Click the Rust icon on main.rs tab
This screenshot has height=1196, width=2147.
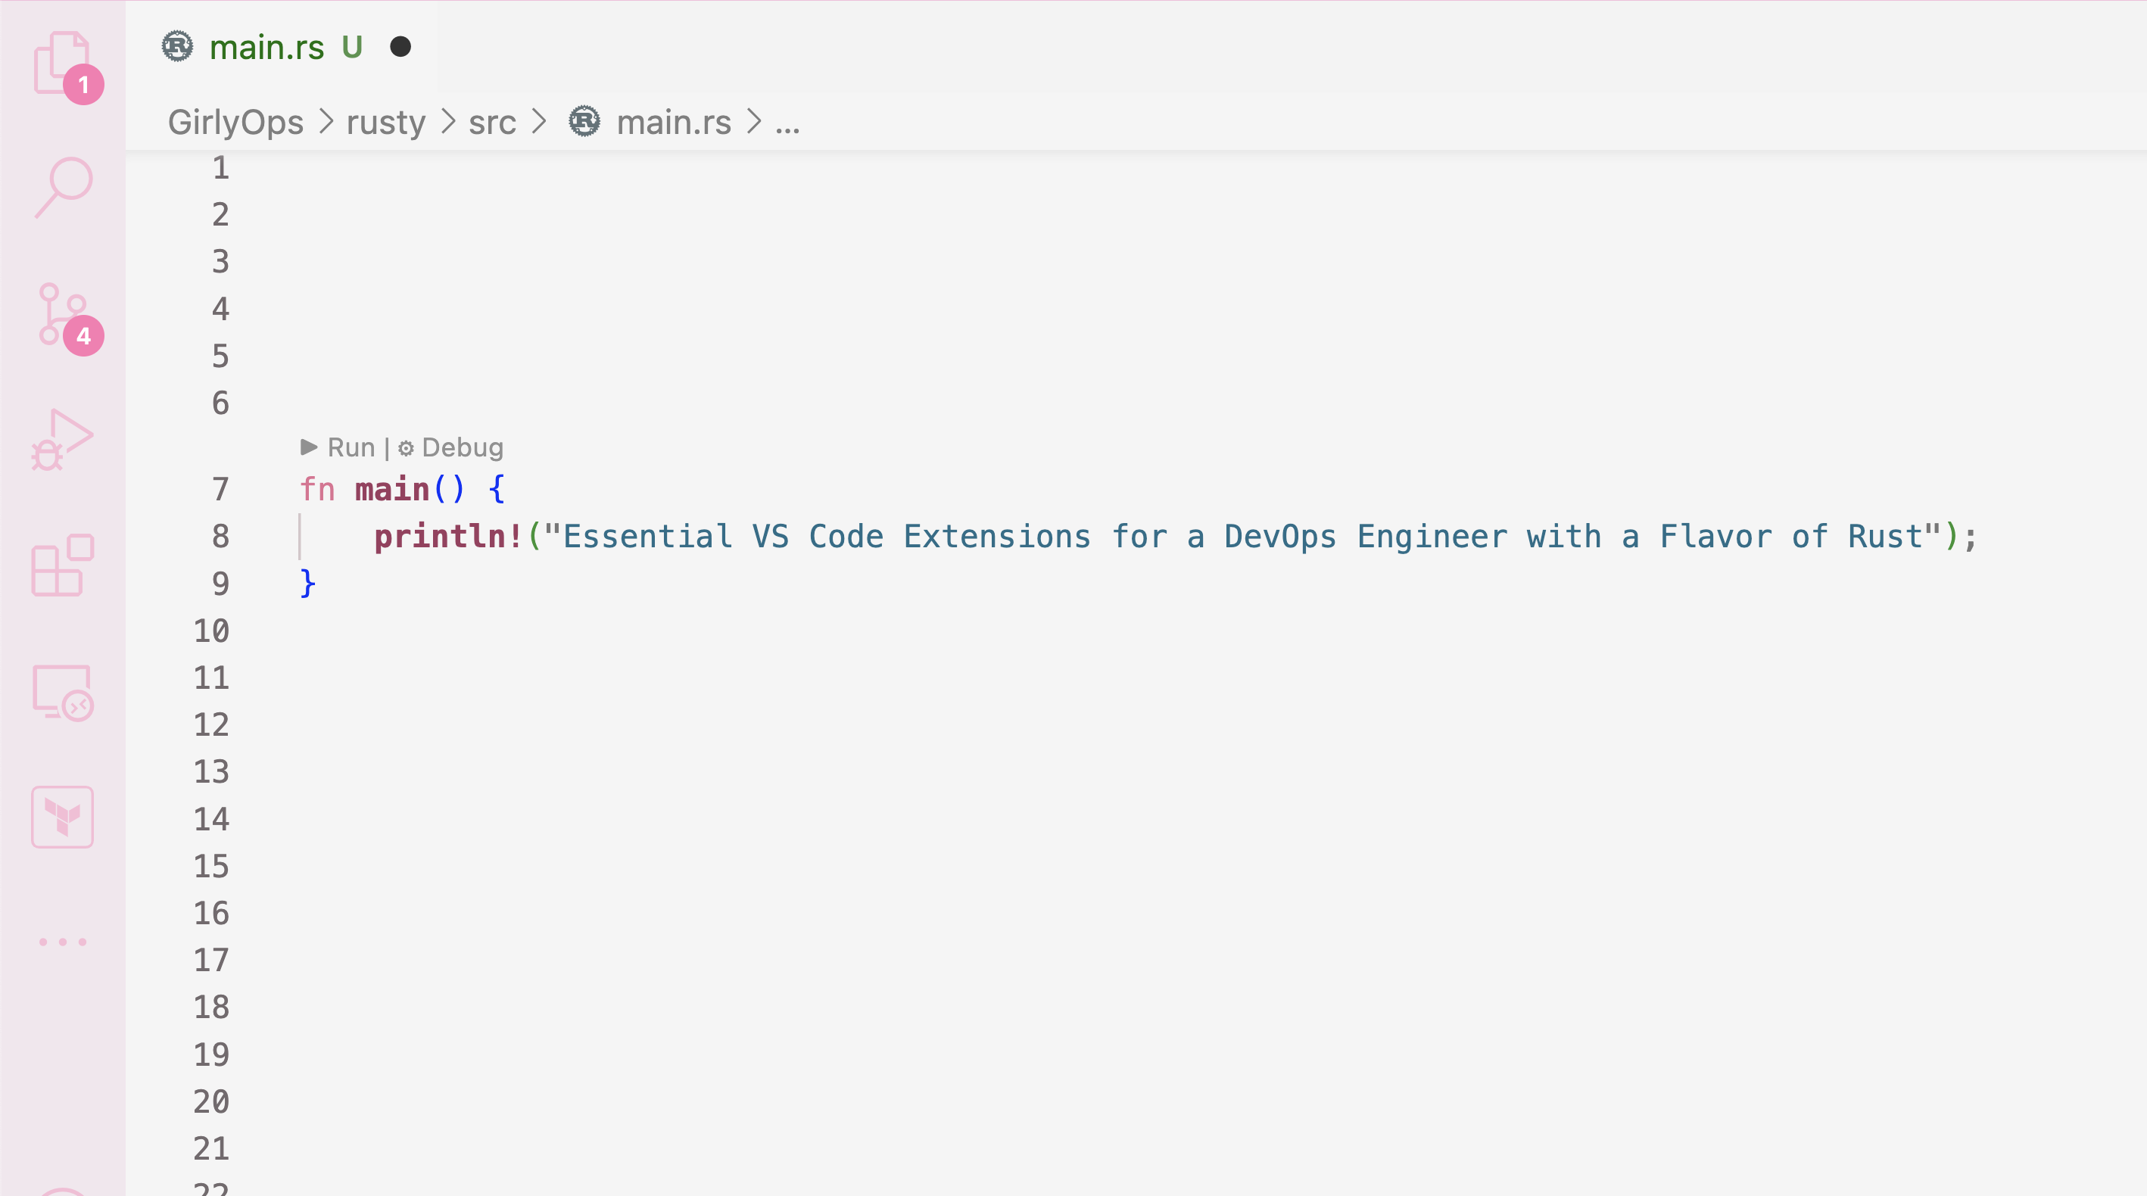[x=177, y=47]
